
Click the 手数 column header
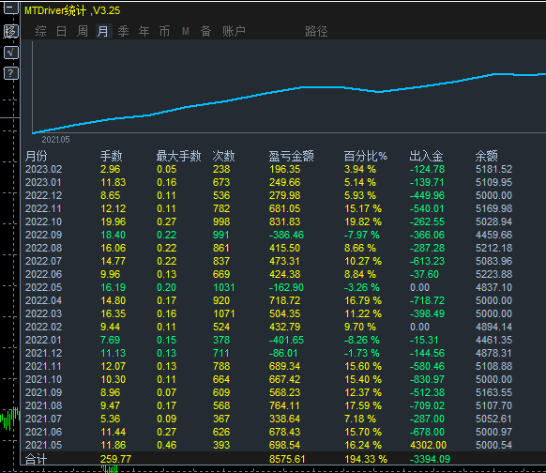[111, 156]
